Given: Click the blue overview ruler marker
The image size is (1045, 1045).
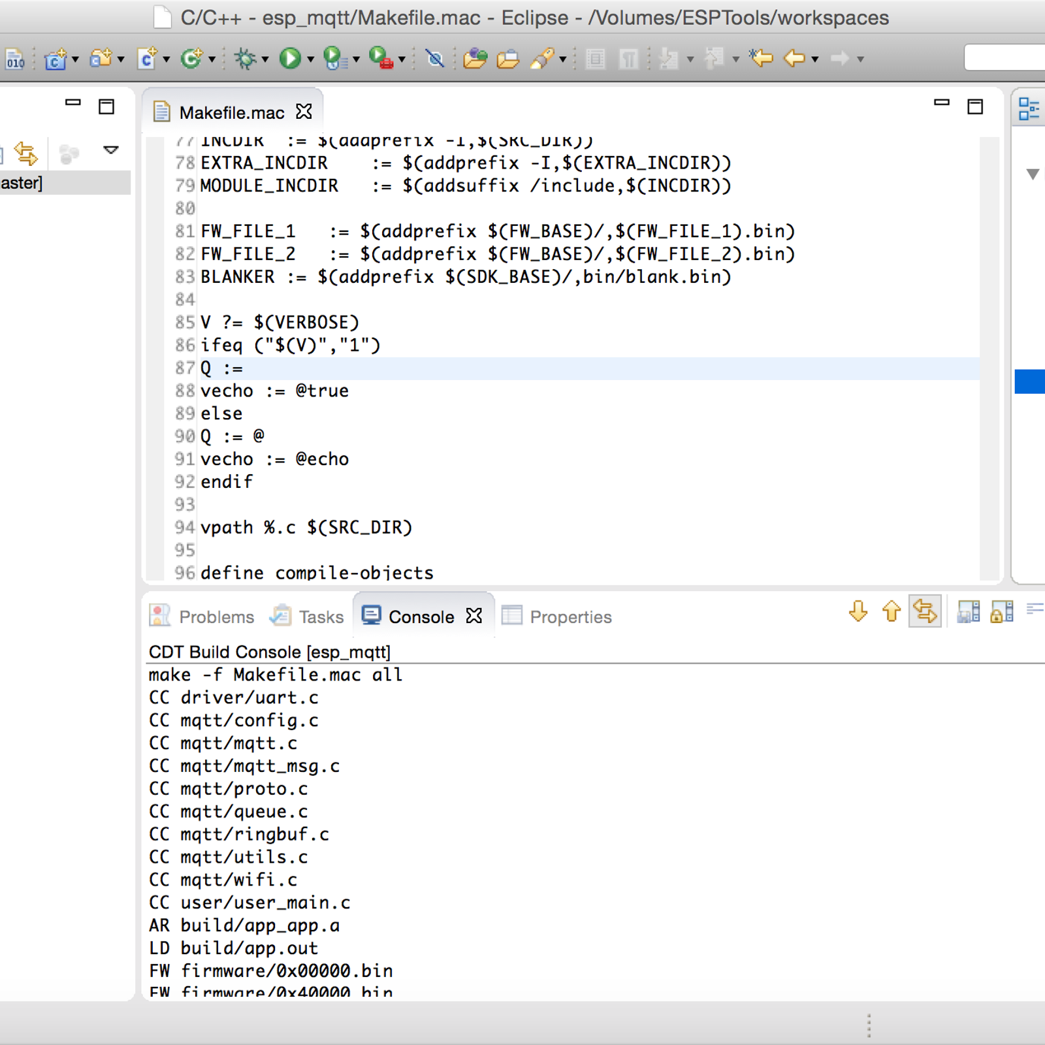Looking at the screenshot, I should (x=1030, y=381).
